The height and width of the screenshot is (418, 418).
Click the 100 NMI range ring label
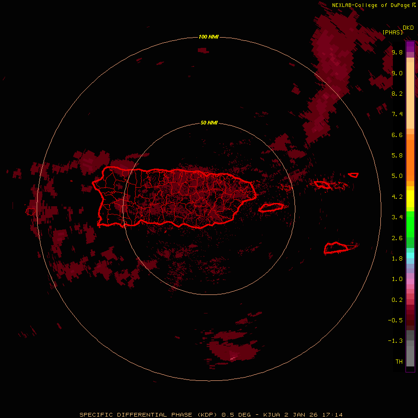[x=209, y=37]
